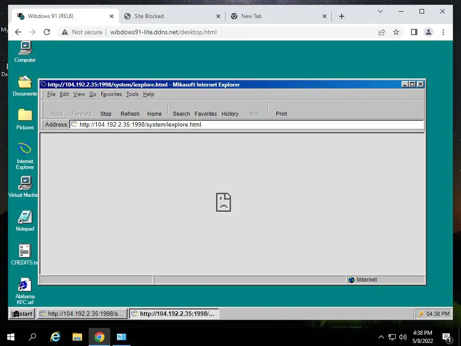Click the Stop toolbar button
Screen dimensions: 461x346
tap(106, 114)
